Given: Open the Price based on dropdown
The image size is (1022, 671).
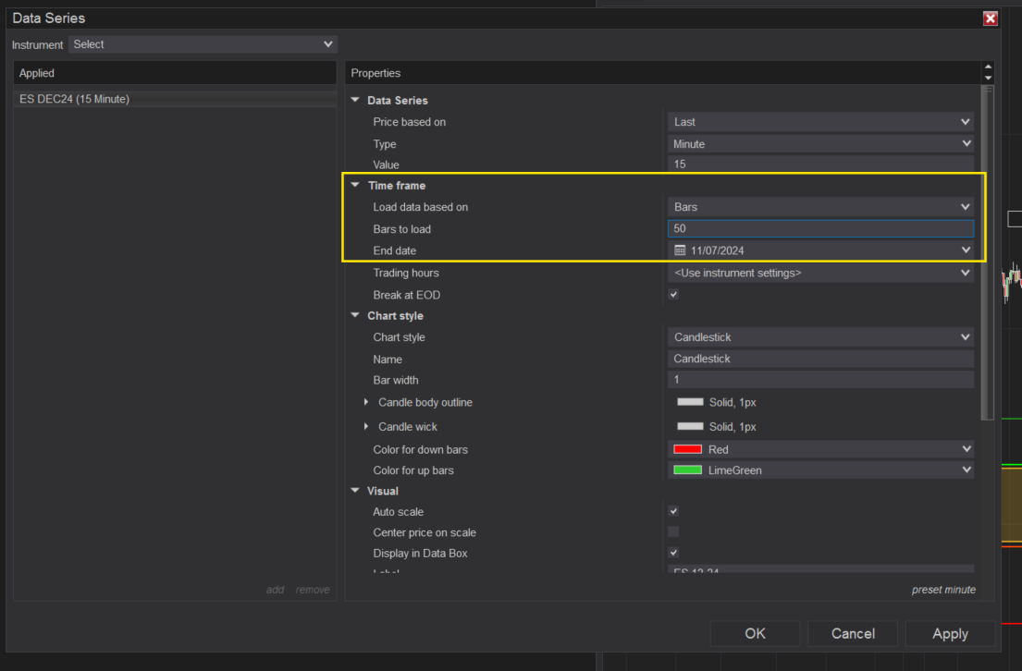Looking at the screenshot, I should [819, 122].
